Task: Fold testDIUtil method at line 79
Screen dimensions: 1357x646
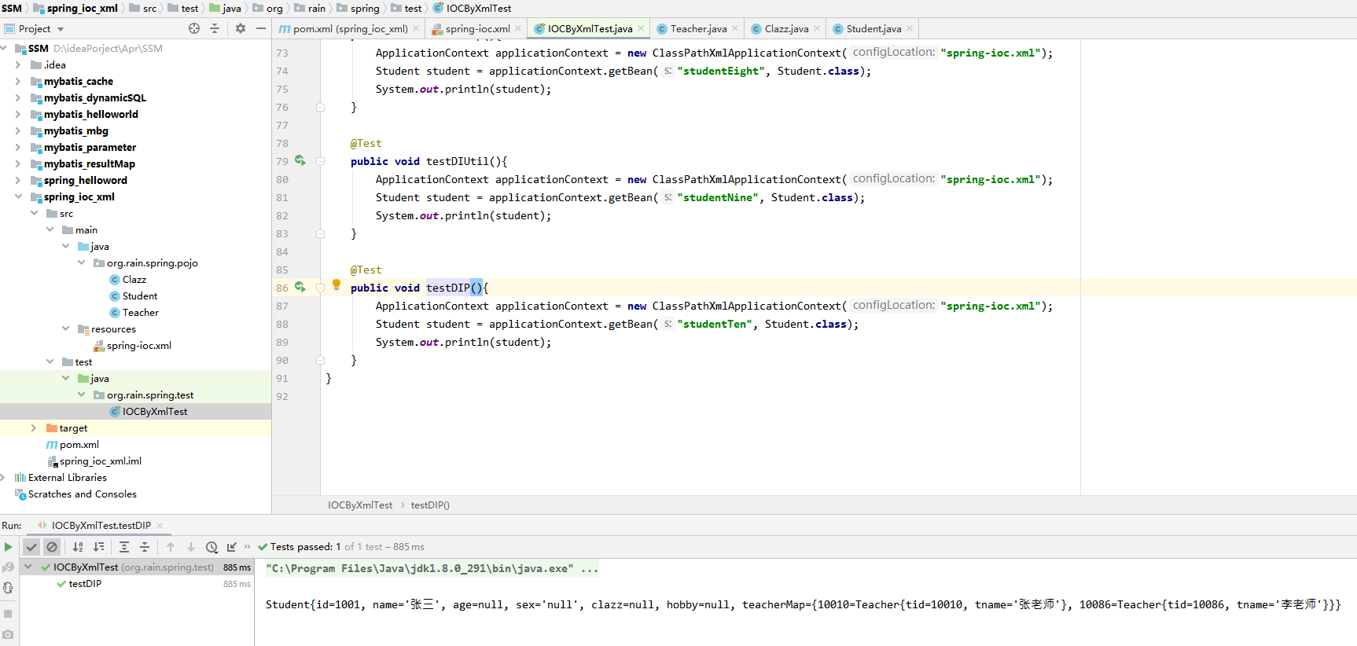Action: [x=321, y=161]
